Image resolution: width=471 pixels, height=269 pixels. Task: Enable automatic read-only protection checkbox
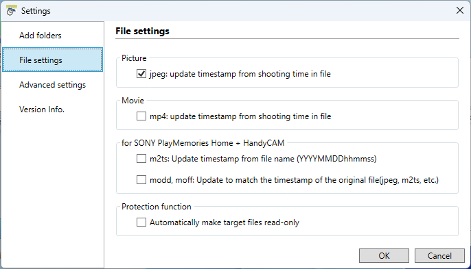pos(141,222)
